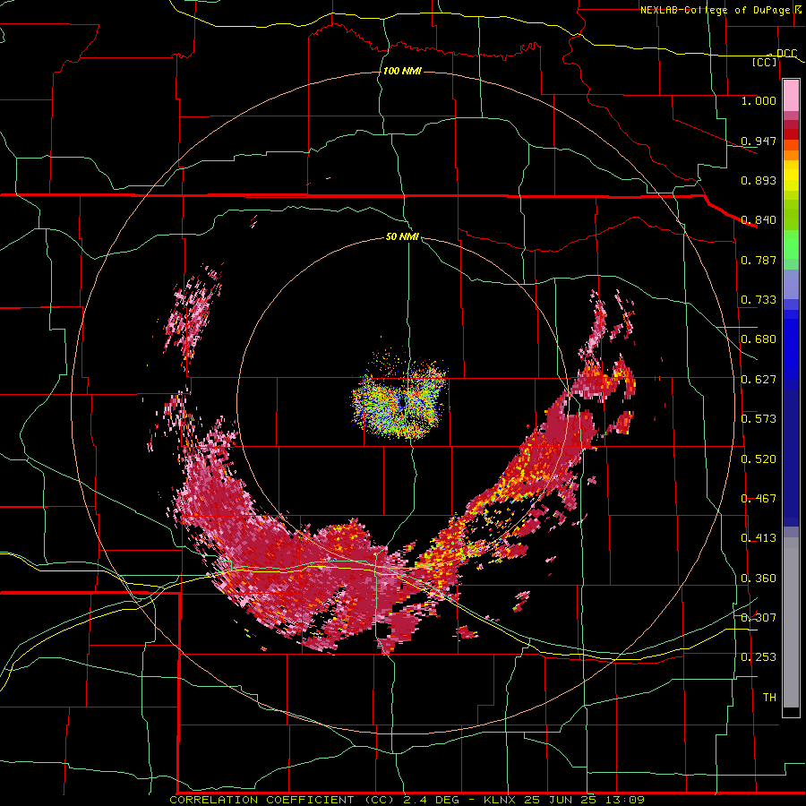Click the Correlation Coefficient caption at bottom
Image resolution: width=806 pixels, height=806 pixels.
[x=407, y=800]
